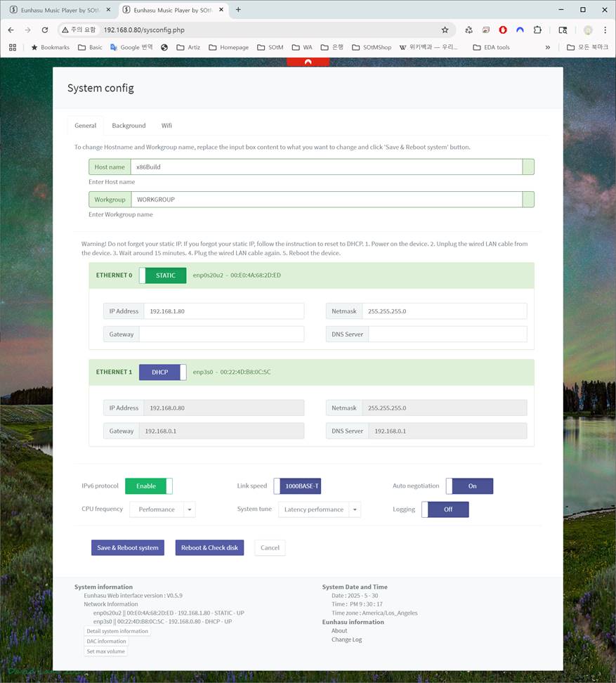Viewport: 616px width, 683px height.
Task: Open the Chrome three-dot menu
Action: pos(605,30)
